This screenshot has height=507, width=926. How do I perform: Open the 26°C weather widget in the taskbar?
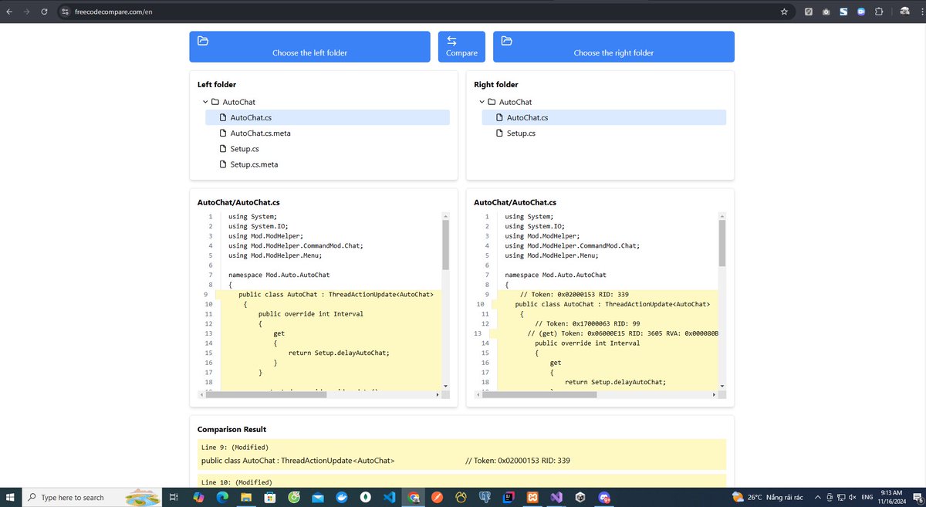769,497
